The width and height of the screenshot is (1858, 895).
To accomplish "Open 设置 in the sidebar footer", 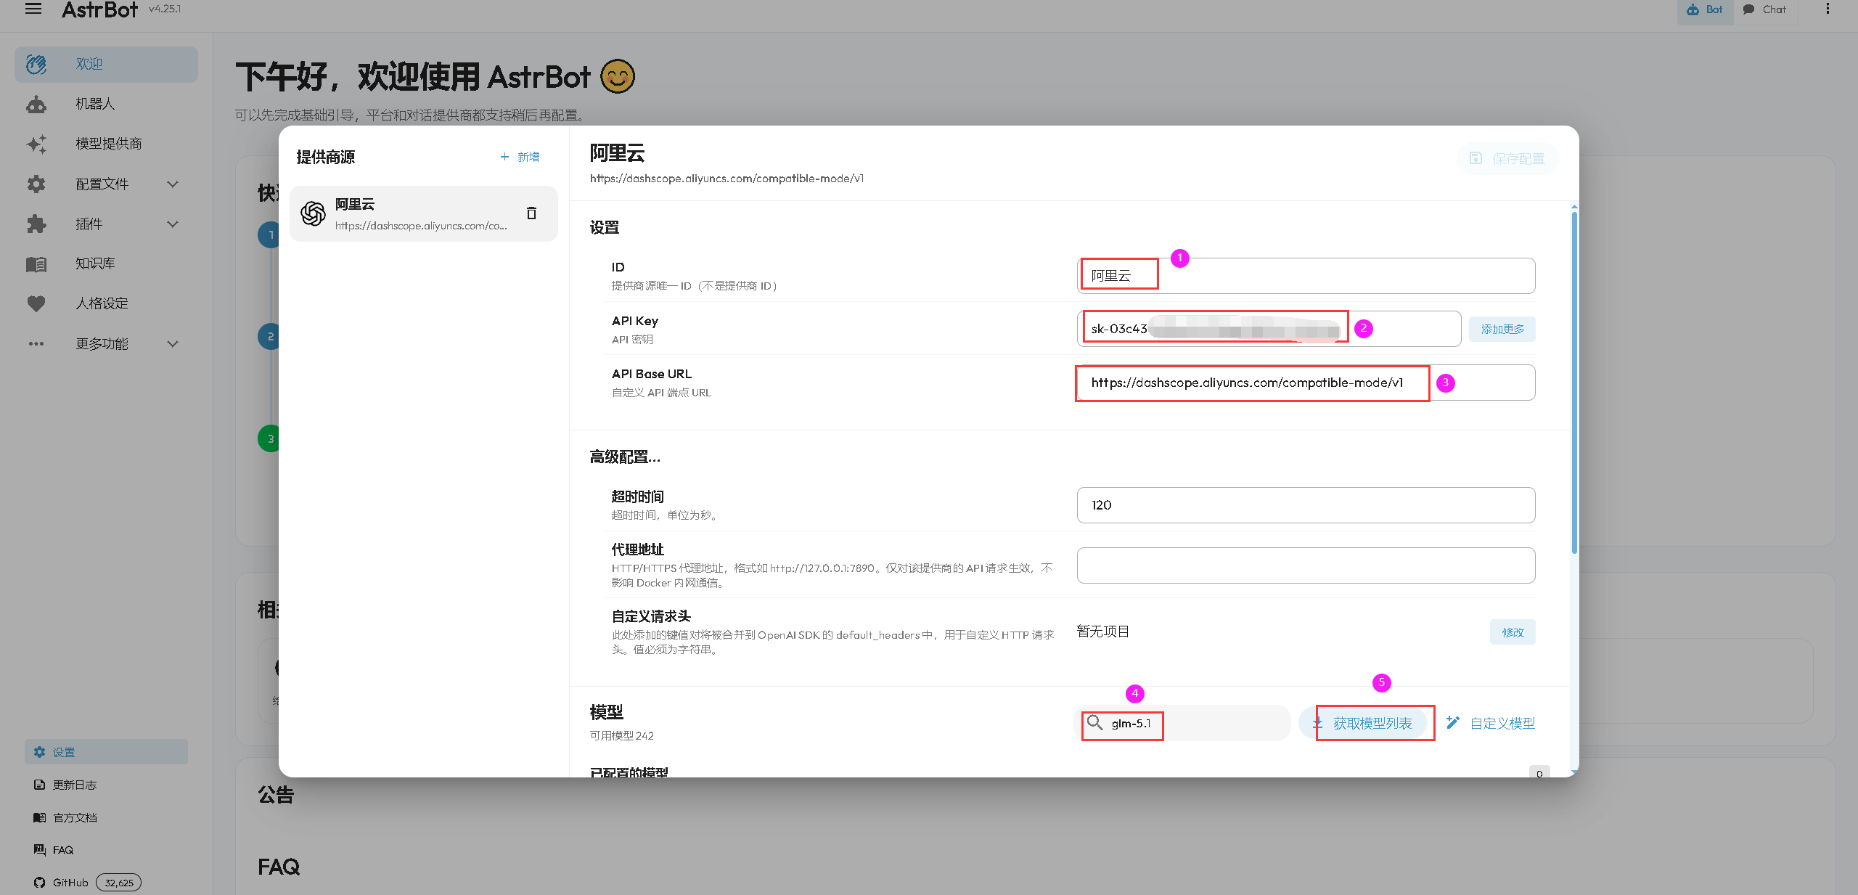I will coord(106,752).
